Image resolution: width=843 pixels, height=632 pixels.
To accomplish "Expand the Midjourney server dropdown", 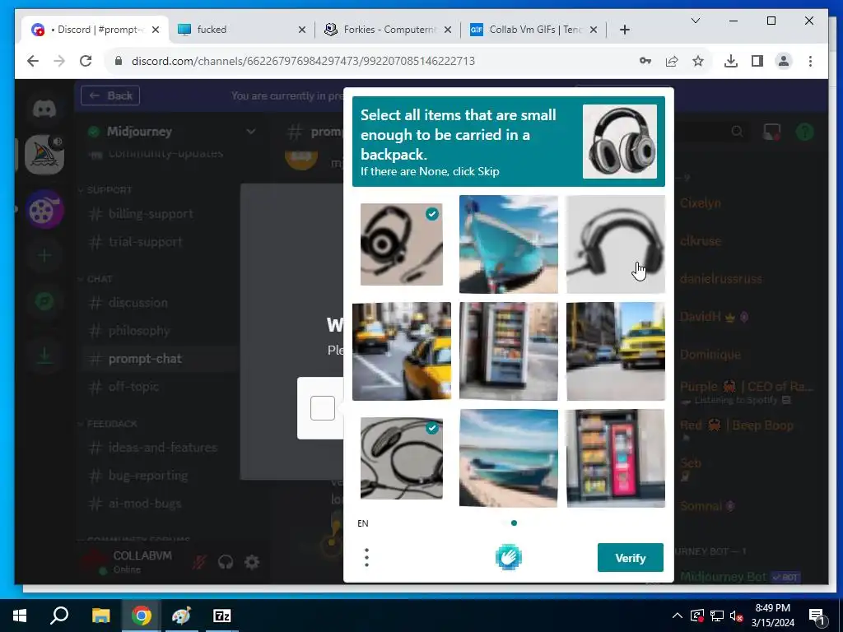I will point(250,132).
